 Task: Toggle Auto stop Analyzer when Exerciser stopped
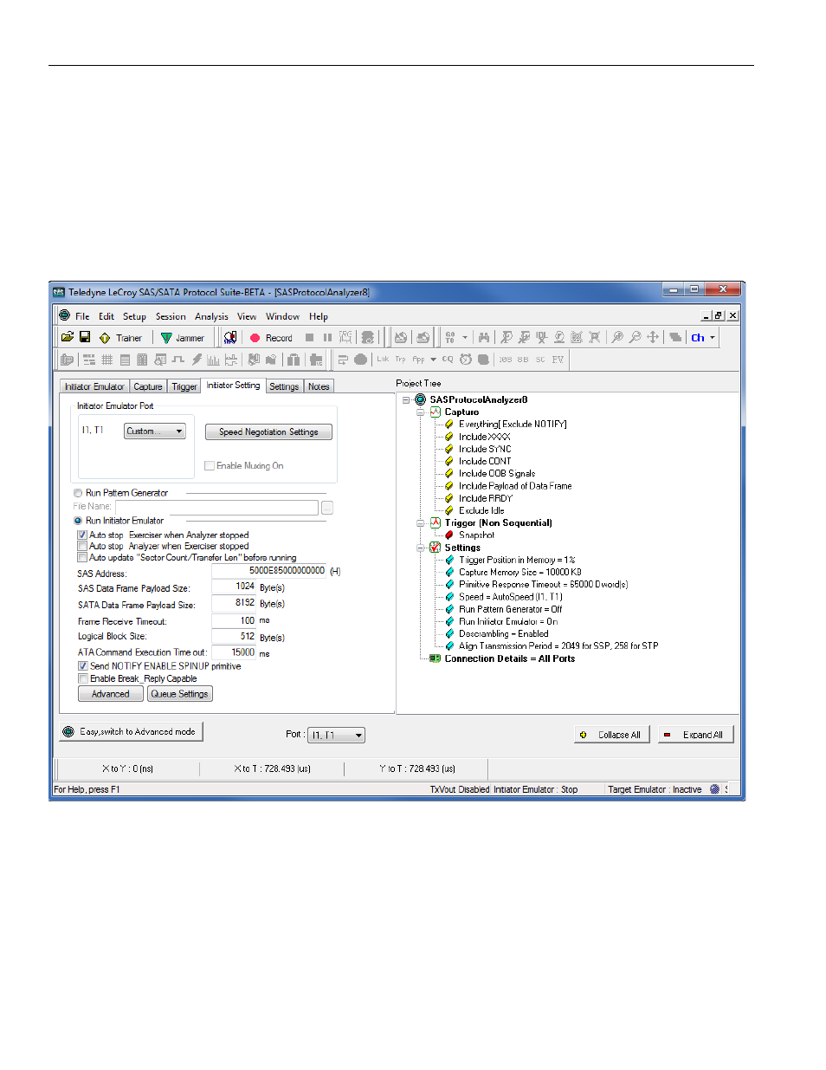[x=82, y=547]
